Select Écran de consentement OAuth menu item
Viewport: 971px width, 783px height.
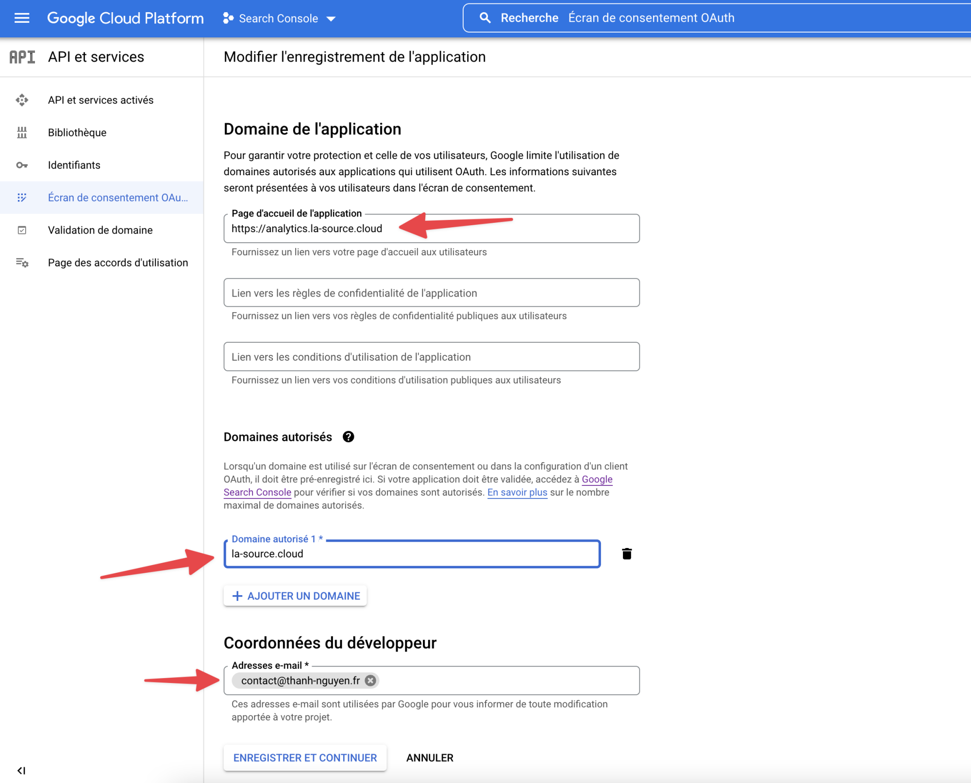[x=117, y=198]
